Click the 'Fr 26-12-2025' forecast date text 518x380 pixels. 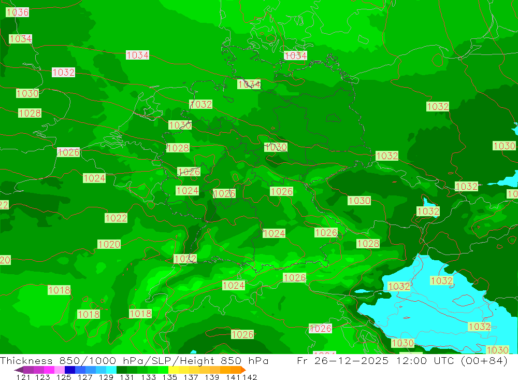point(342,360)
